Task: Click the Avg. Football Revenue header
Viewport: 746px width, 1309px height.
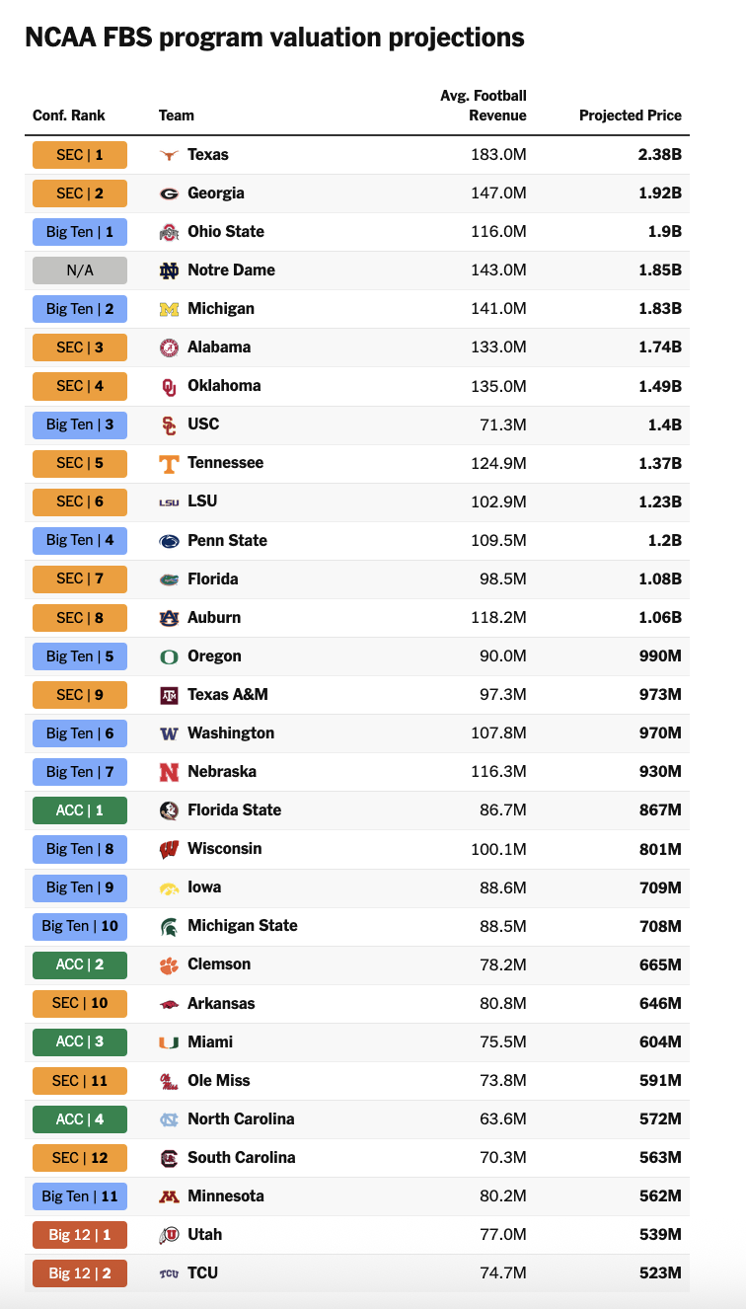Action: pos(484,106)
